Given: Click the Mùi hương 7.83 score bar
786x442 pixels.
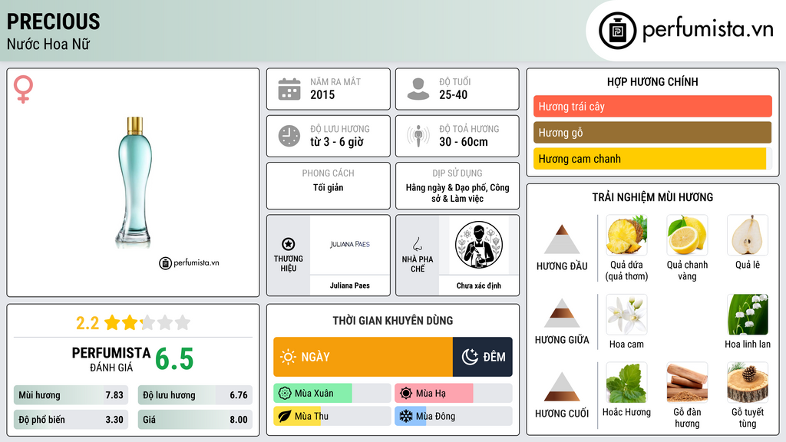Looking at the screenshot, I should (71, 395).
